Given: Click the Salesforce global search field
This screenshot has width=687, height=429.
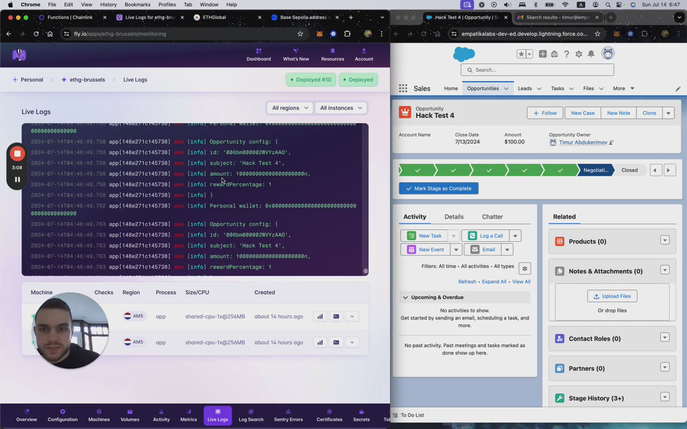Looking at the screenshot, I should pyautogui.click(x=537, y=70).
